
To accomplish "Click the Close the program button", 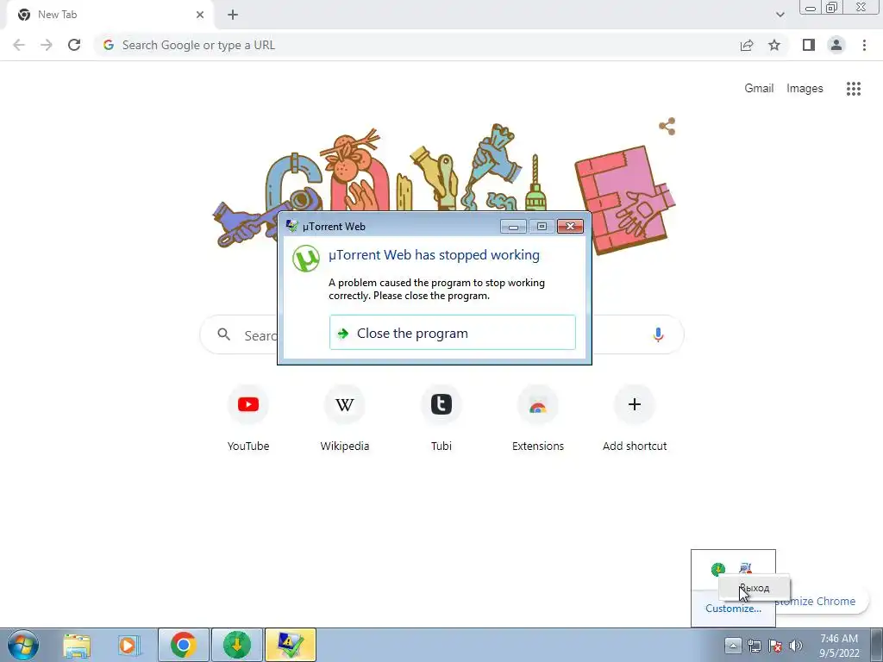I will click(x=452, y=333).
